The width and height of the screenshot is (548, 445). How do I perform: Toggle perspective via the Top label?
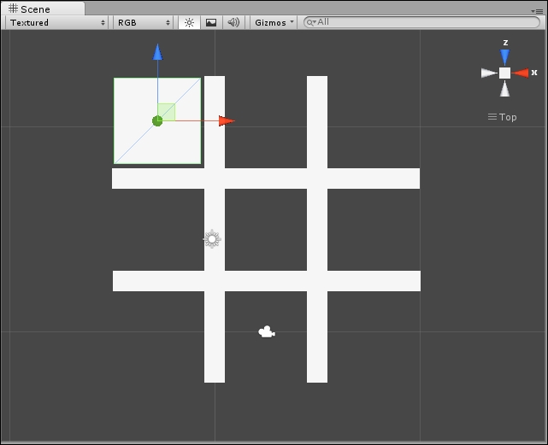pyautogui.click(x=503, y=117)
